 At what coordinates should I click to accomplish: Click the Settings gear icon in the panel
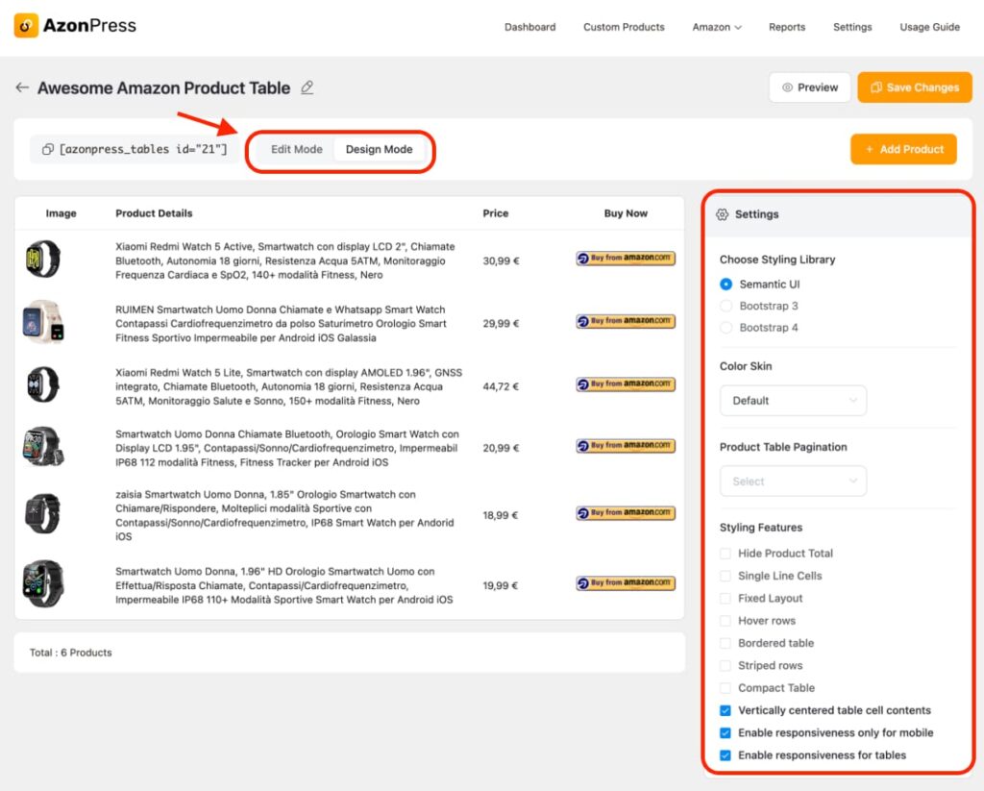pos(723,214)
